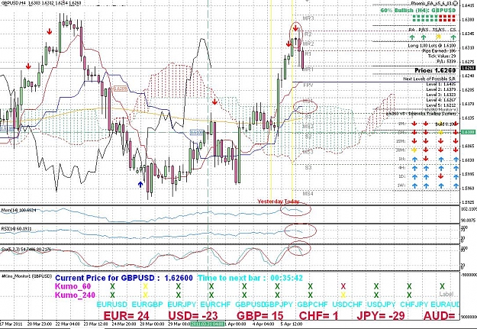The width and height of the screenshot is (477, 329).
Task: Click the green X in Kumo_60 row under EURUSD
Action: [x=112, y=286]
